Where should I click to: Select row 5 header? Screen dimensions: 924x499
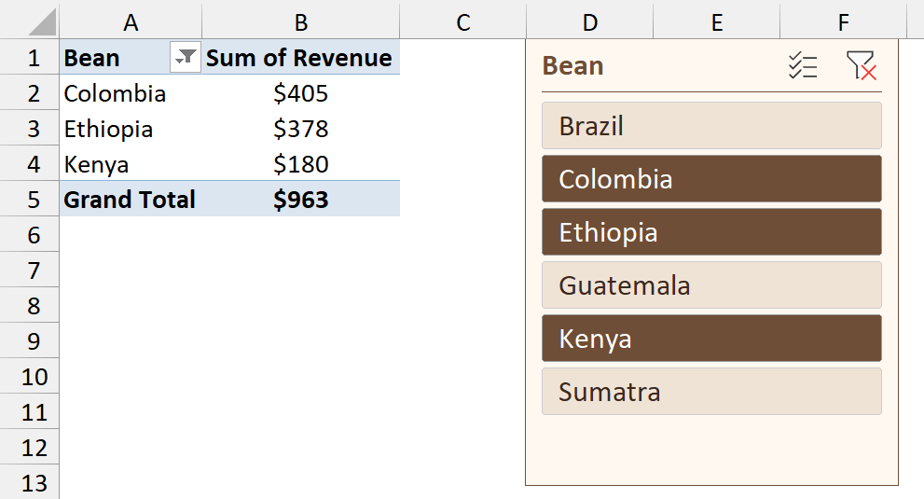point(30,199)
